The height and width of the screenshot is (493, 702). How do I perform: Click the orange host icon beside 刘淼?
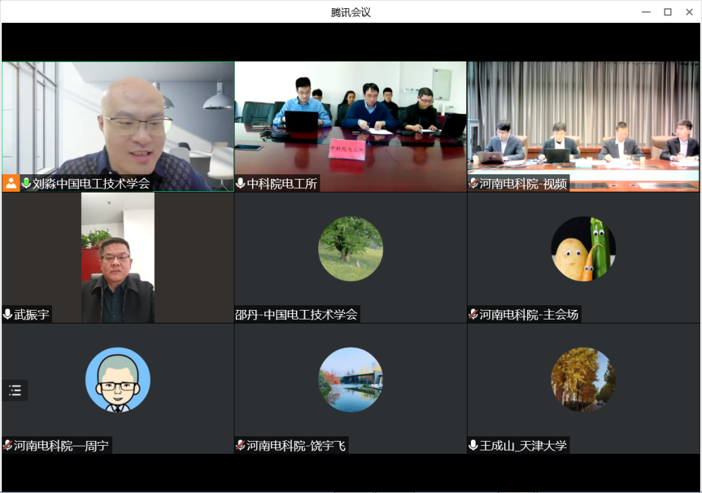point(11,183)
